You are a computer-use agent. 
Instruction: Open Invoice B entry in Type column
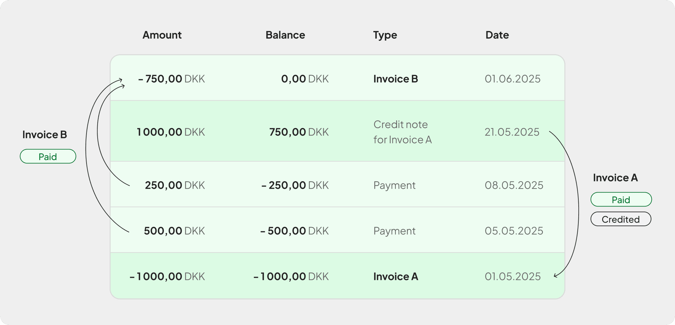tap(395, 79)
